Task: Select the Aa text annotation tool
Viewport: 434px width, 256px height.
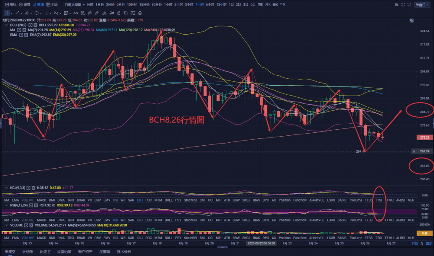Action: 75,13
